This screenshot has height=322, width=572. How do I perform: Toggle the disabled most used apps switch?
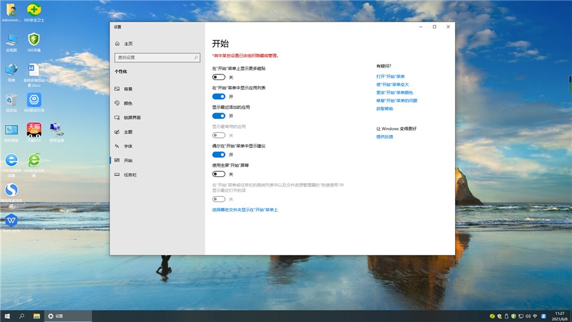coord(219,135)
